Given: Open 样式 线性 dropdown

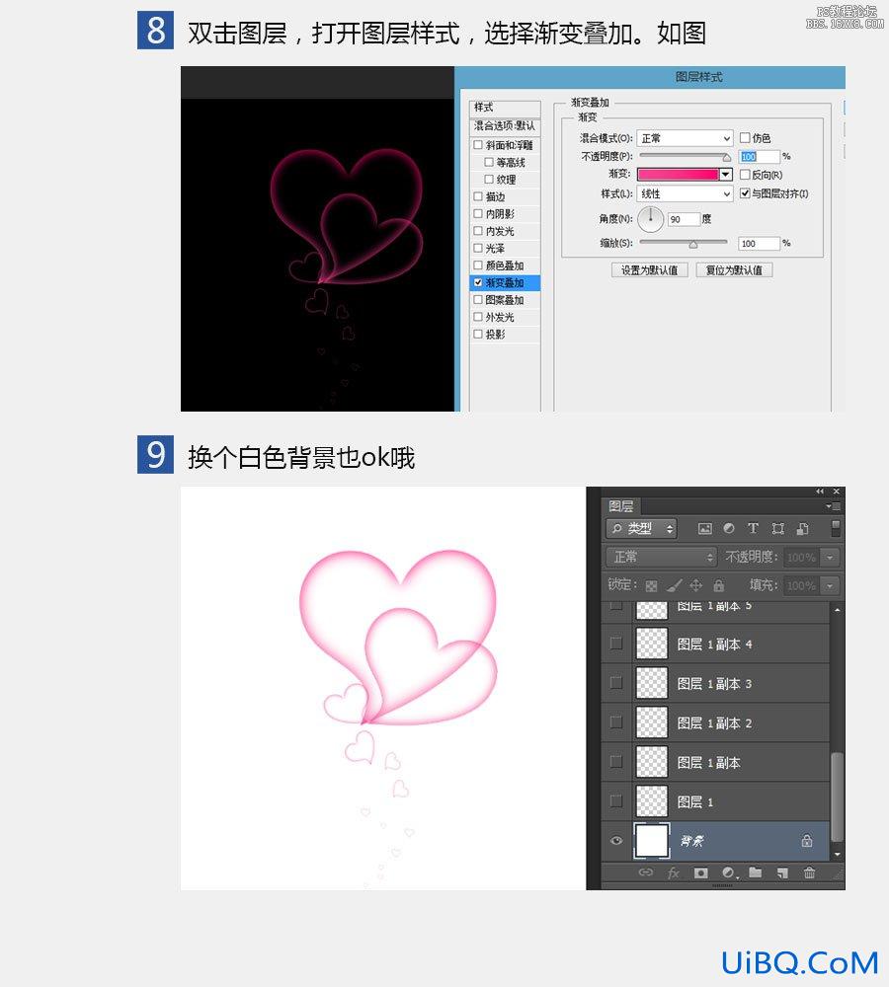Looking at the screenshot, I should (685, 193).
